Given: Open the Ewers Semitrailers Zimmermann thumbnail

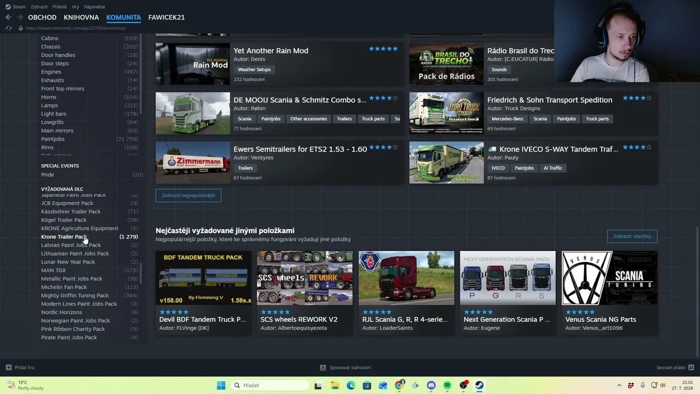Looking at the screenshot, I should (x=192, y=163).
